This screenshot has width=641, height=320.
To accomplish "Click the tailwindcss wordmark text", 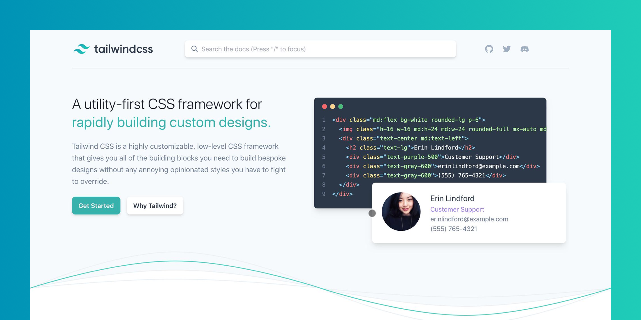I will pyautogui.click(x=124, y=49).
